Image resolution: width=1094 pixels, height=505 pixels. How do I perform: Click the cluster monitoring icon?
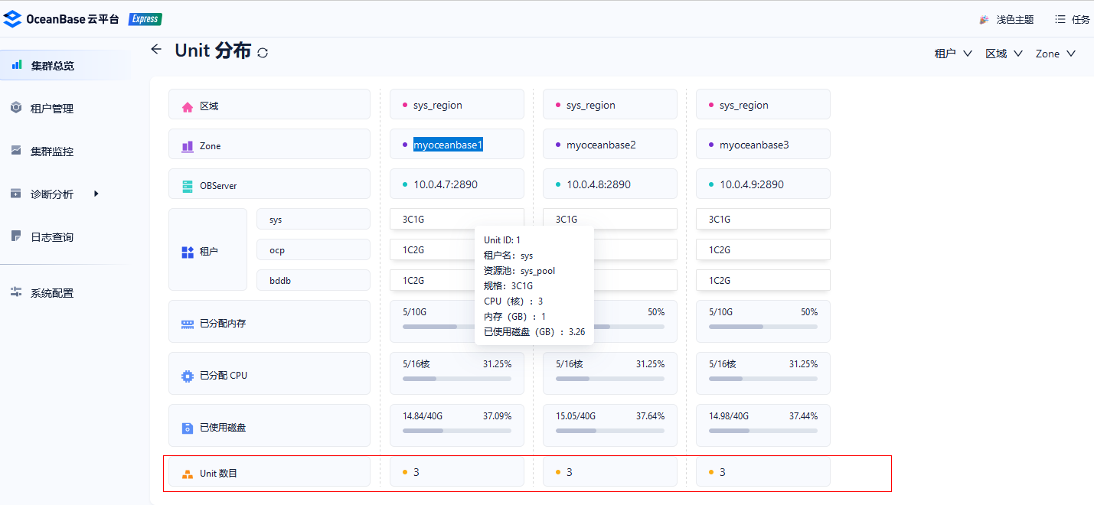click(x=16, y=151)
